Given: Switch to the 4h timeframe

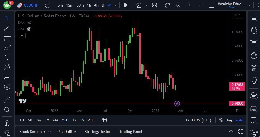Looking at the screenshot, I should (x=96, y=5).
